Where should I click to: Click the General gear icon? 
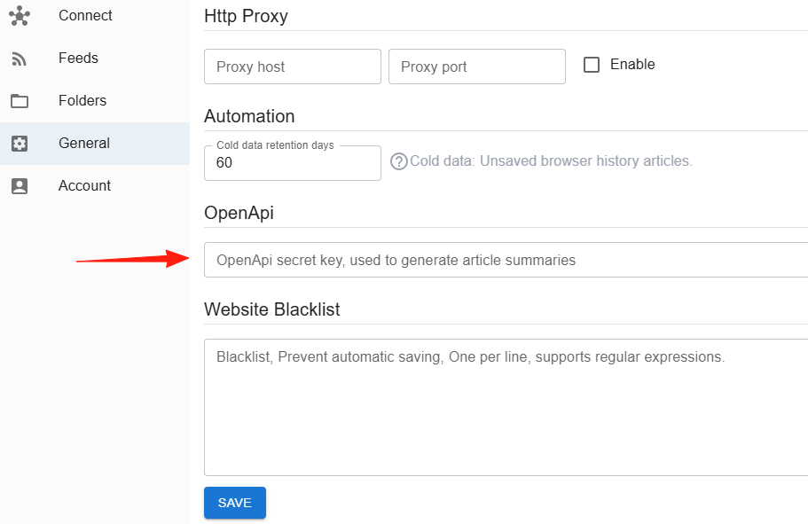point(20,144)
